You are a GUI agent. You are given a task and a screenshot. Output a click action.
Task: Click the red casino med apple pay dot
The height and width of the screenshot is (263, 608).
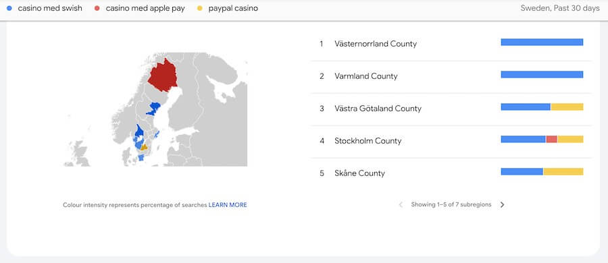pos(97,8)
